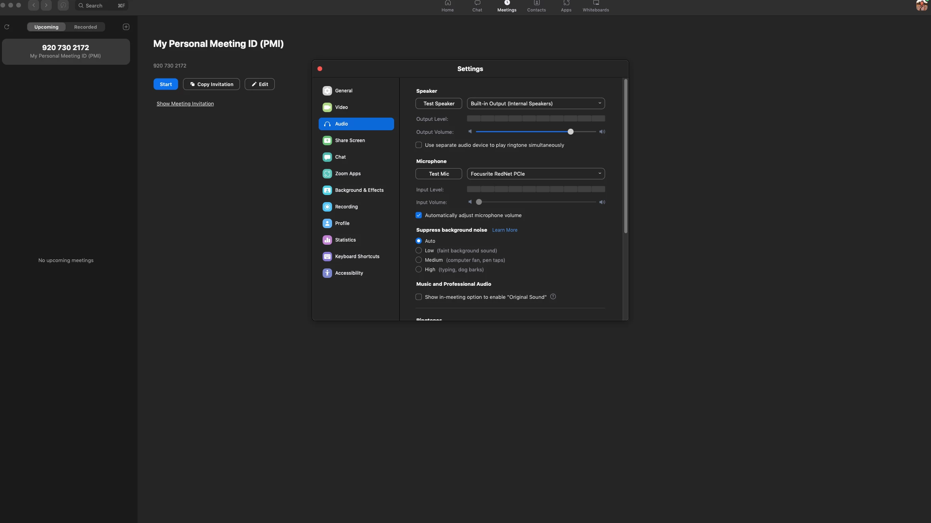Click the refresh meetings icon
The image size is (931, 523).
click(x=7, y=27)
